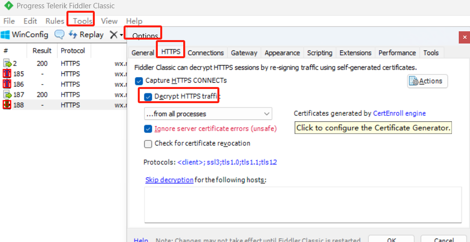
Task: Click the Fiddler app logo icon
Action: (9, 6)
